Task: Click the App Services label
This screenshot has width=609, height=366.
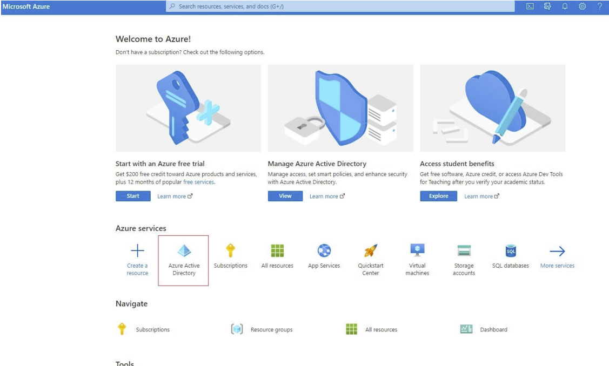Action: (x=324, y=266)
